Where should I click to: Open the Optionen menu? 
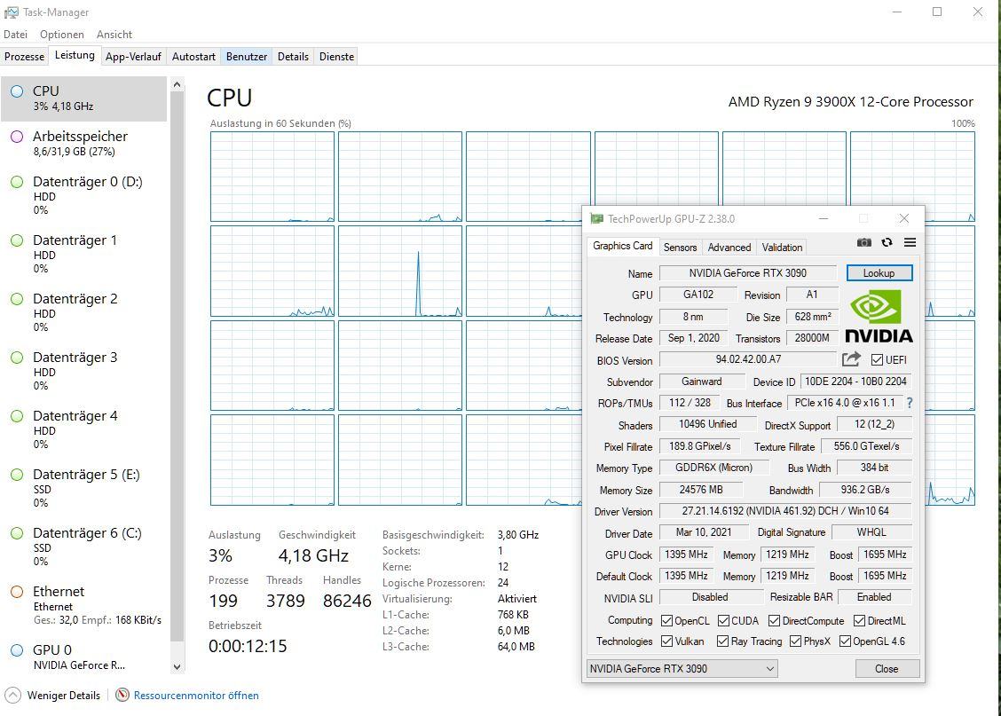[62, 35]
